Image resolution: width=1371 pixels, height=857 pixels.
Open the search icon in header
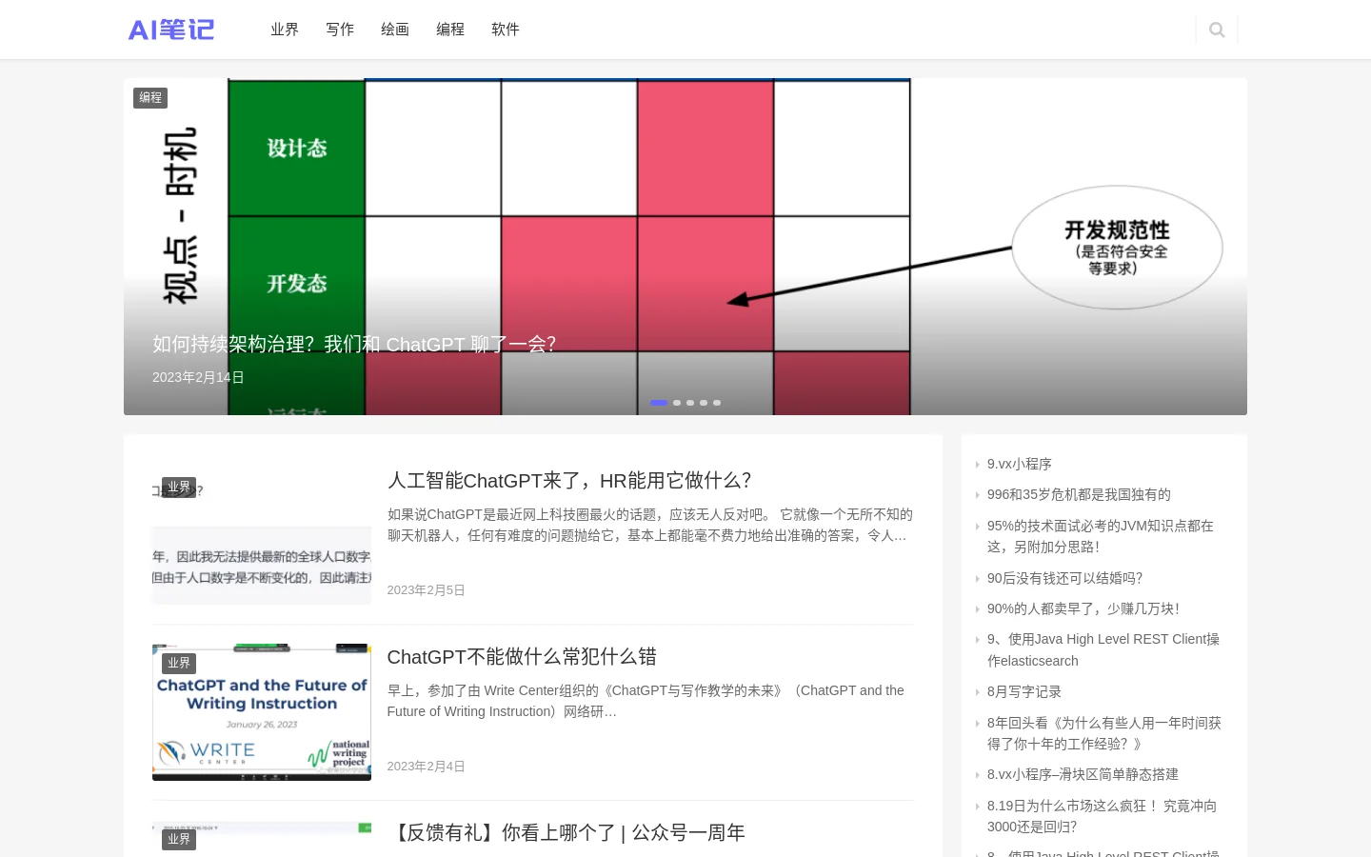tap(1217, 30)
